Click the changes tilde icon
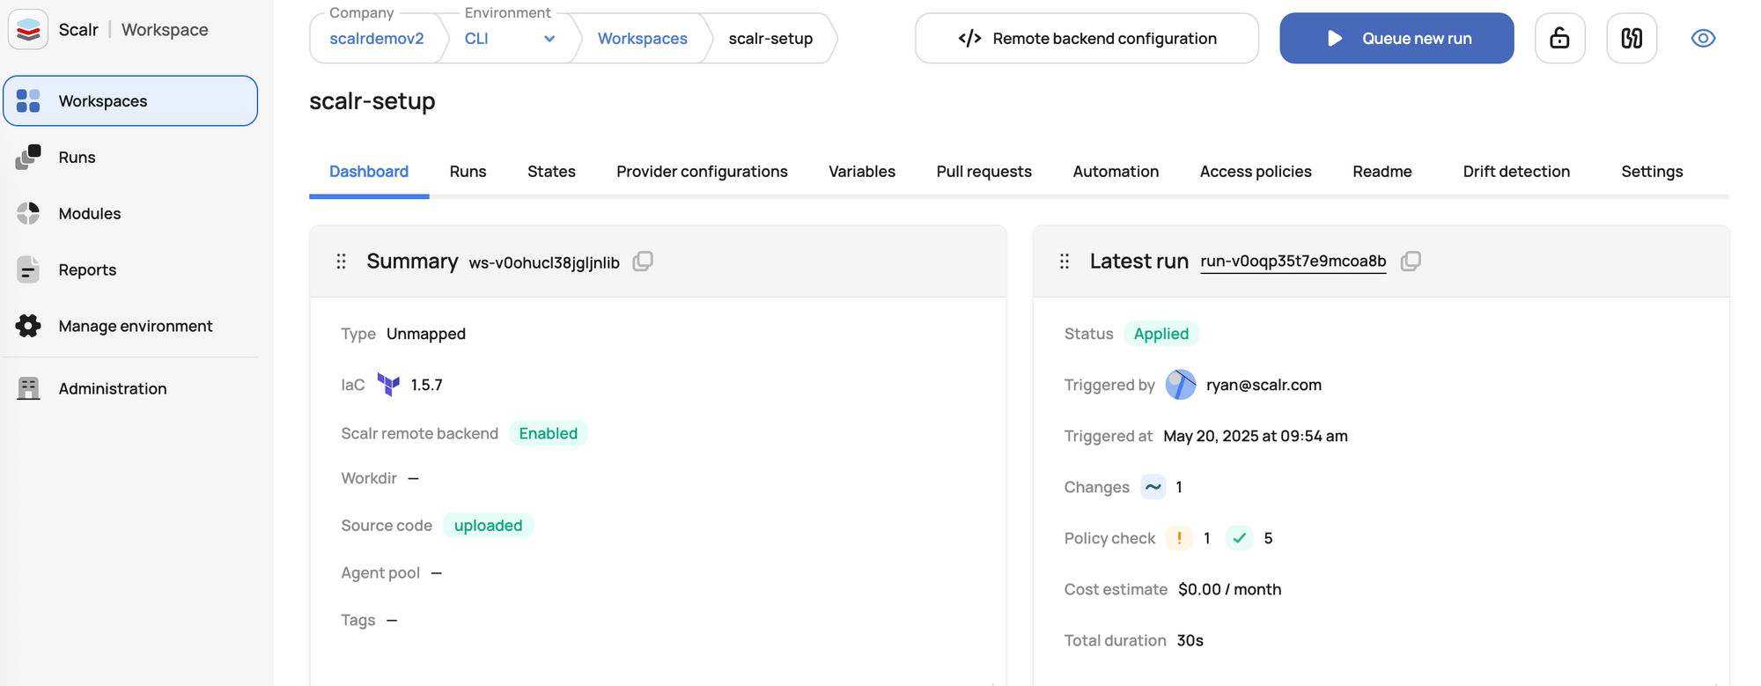 pos(1153,487)
